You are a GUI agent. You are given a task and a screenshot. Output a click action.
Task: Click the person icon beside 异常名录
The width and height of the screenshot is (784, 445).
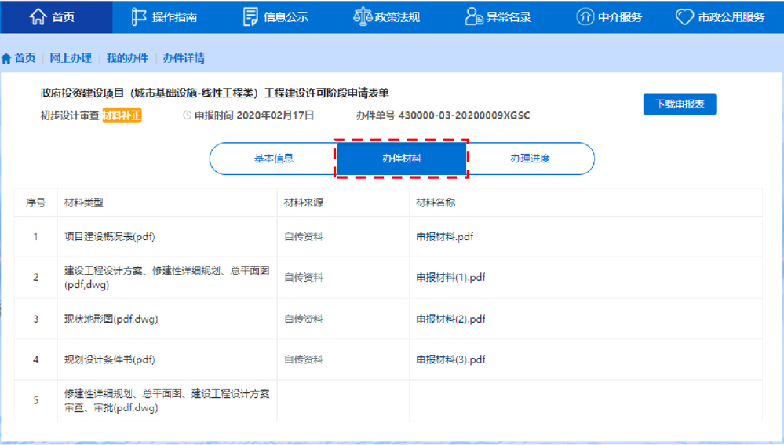[x=473, y=16]
